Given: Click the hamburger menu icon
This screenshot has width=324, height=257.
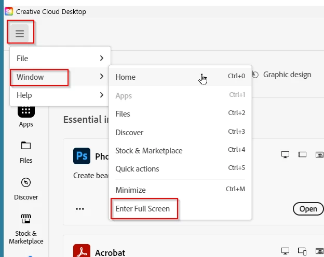Looking at the screenshot, I should (x=20, y=33).
